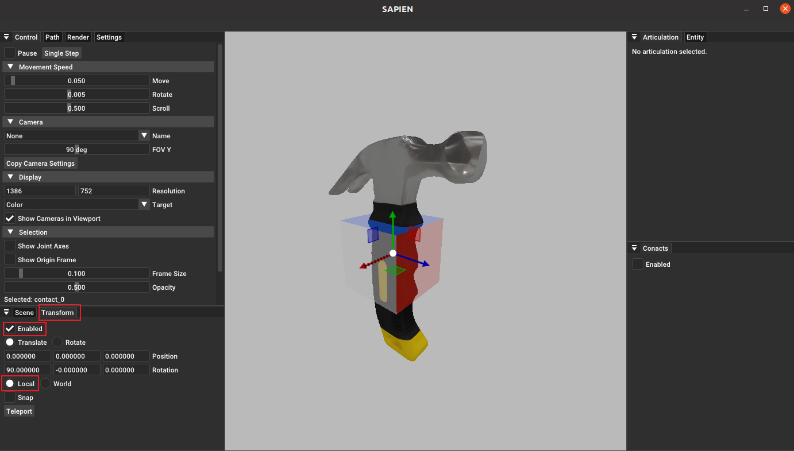This screenshot has width=794, height=451.
Task: Enable Snap checkbox in Transform
Action: pyautogui.click(x=10, y=397)
